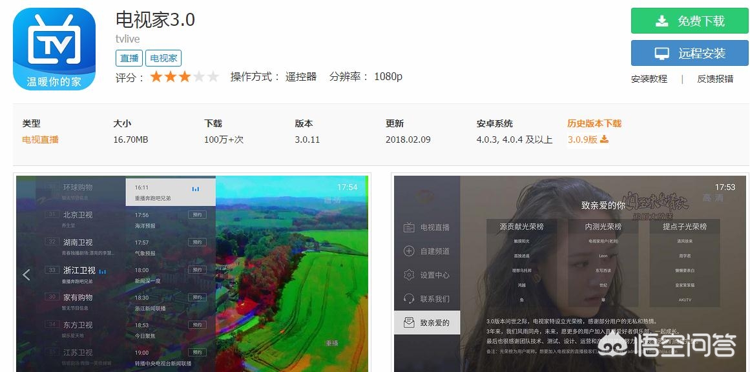Select the 家有购物 channel
The width and height of the screenshot is (750, 372).
coord(78,298)
